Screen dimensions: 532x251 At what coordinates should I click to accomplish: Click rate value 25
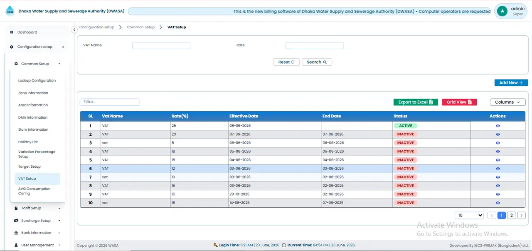point(174,126)
